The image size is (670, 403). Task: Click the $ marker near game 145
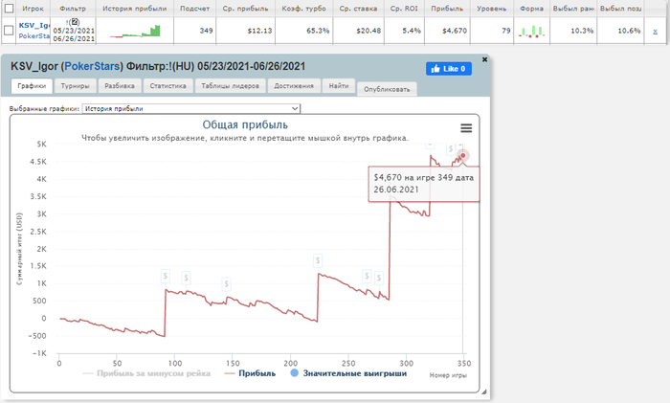[227, 283]
